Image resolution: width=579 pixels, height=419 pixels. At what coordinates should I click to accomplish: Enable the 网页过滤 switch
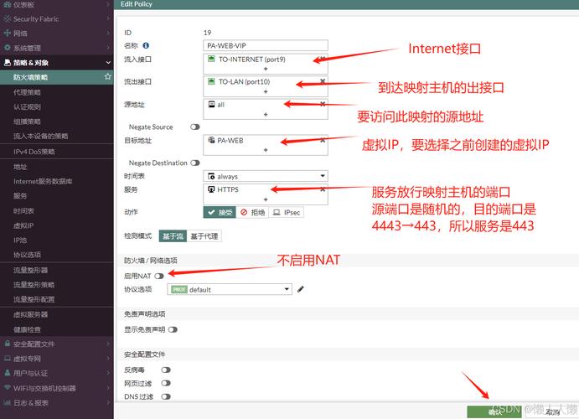point(166,383)
